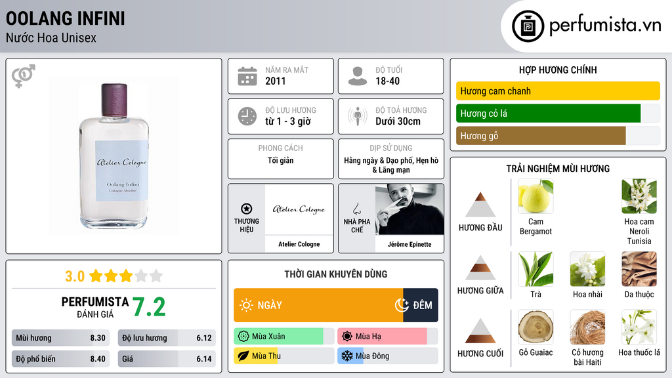Click the flower icon for Mùa Xuân
Screen dimensions: 672x378
pyautogui.click(x=243, y=337)
